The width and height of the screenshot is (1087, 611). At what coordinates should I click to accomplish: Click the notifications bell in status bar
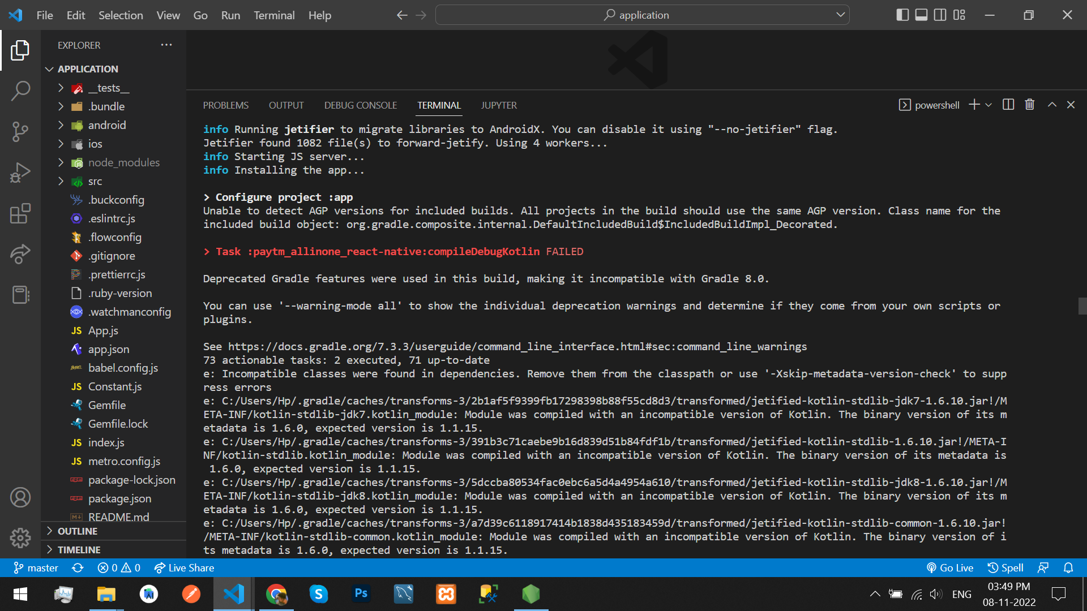[1068, 567]
